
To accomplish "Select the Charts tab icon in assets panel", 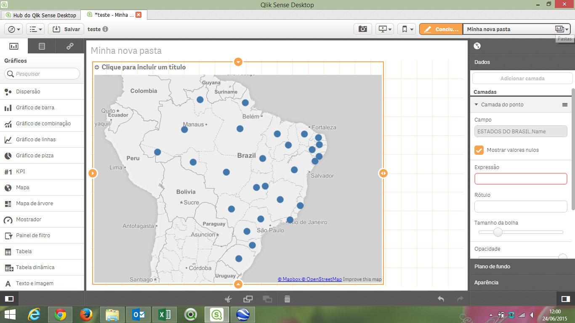I will point(14,46).
